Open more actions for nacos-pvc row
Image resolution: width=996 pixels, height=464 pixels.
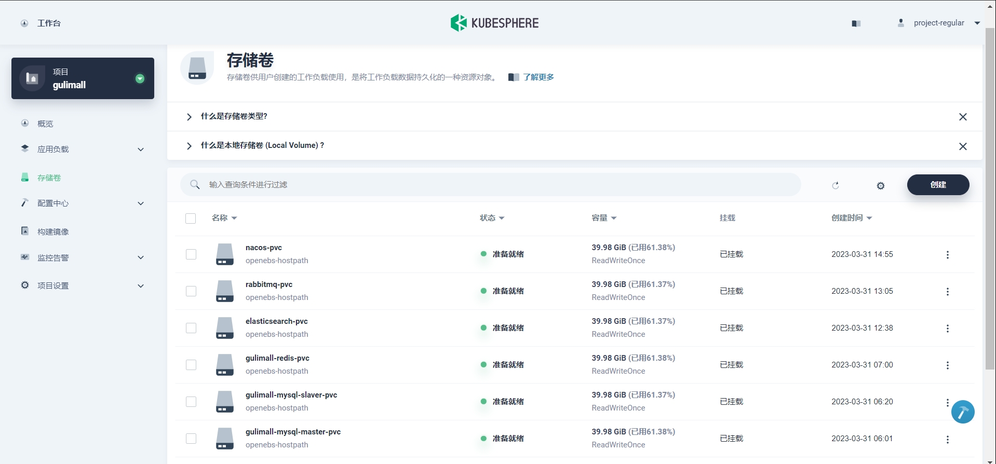947,255
